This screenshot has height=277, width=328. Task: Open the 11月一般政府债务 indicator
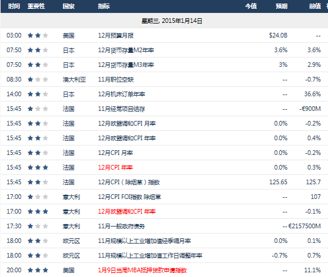tap(121, 226)
